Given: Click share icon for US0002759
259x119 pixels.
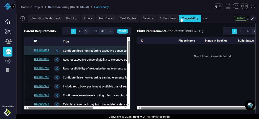Looking at the screenshot, I should (x=57, y=68).
